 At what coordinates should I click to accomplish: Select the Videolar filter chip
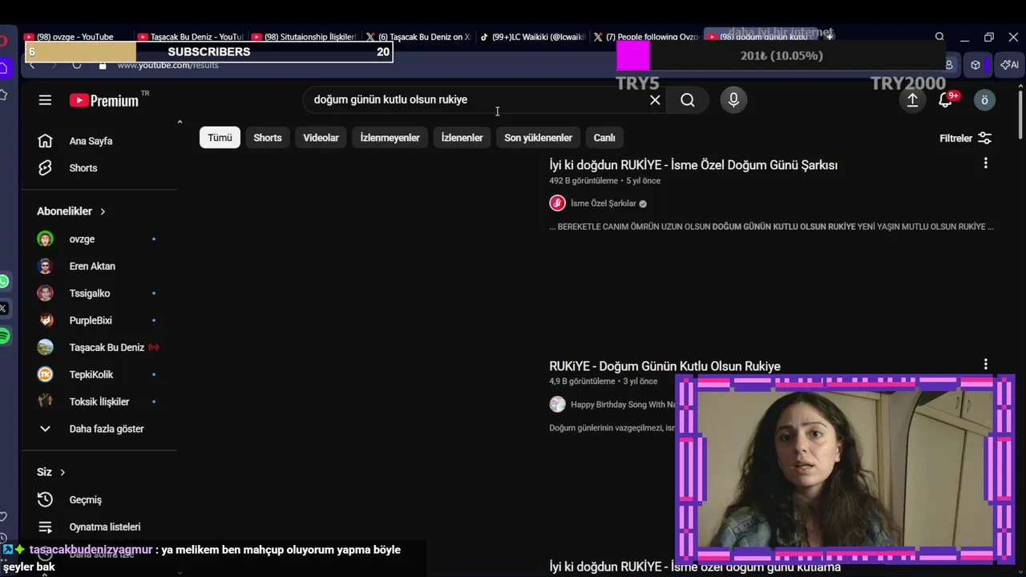tap(321, 138)
